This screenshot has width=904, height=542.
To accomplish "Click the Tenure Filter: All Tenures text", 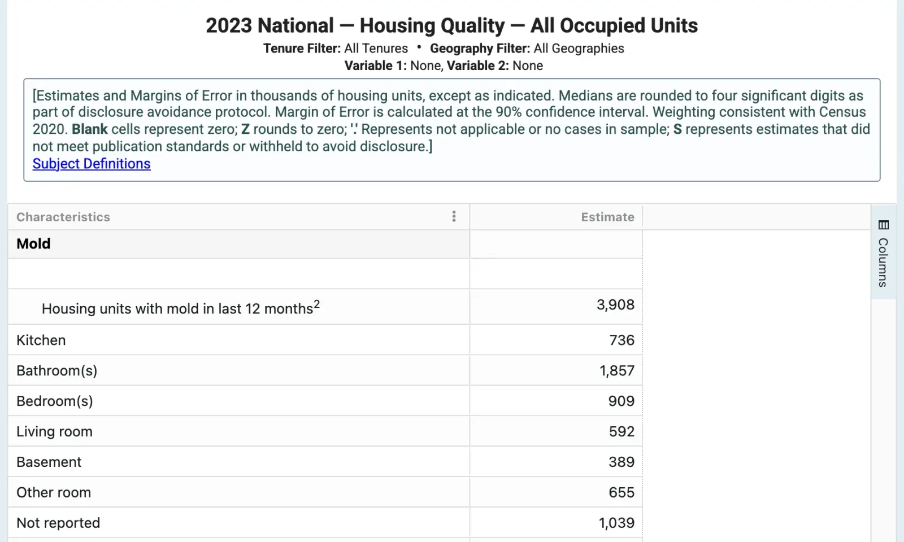I will [336, 49].
